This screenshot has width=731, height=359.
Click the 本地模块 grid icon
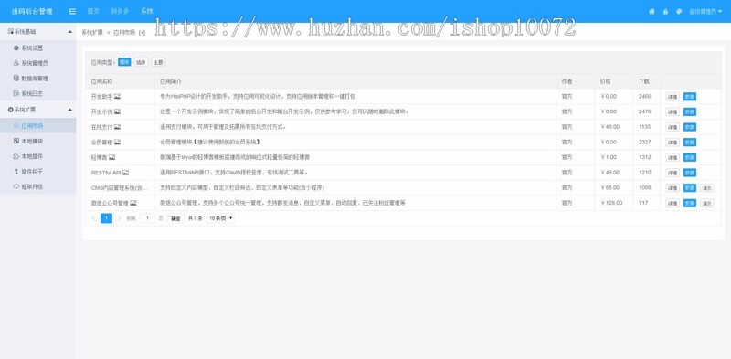coord(16,141)
